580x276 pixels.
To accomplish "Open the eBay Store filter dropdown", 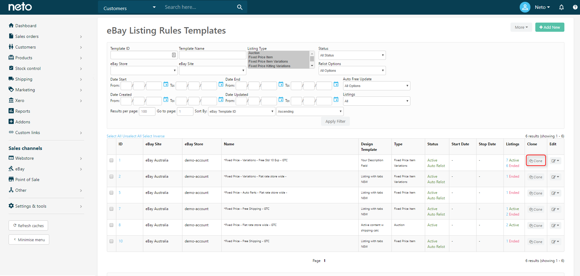I will pyautogui.click(x=144, y=71).
